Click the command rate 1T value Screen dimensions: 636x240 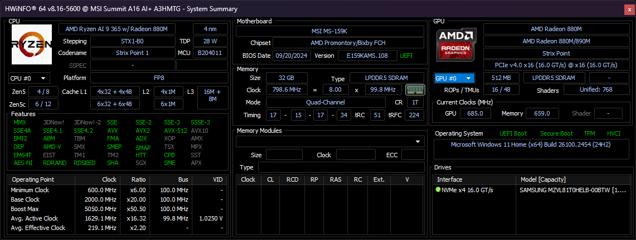coord(415,102)
